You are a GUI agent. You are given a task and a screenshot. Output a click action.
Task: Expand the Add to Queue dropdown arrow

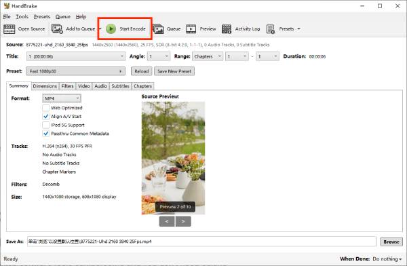click(100, 28)
